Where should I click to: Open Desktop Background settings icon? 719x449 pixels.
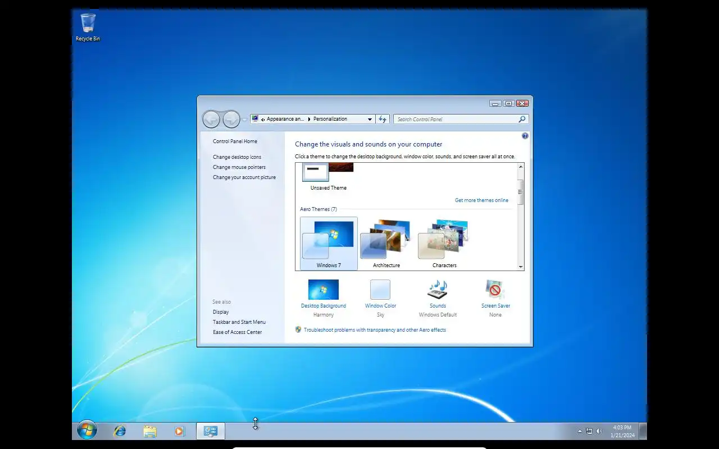click(x=324, y=290)
